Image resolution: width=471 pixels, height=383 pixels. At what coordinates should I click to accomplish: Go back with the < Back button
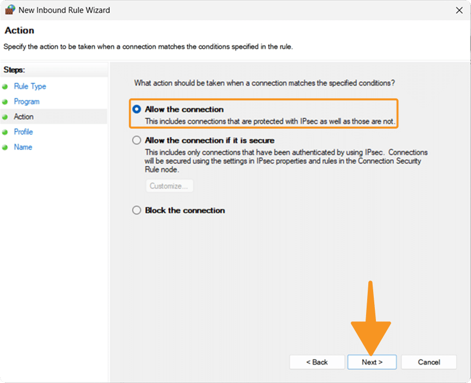[x=317, y=362]
